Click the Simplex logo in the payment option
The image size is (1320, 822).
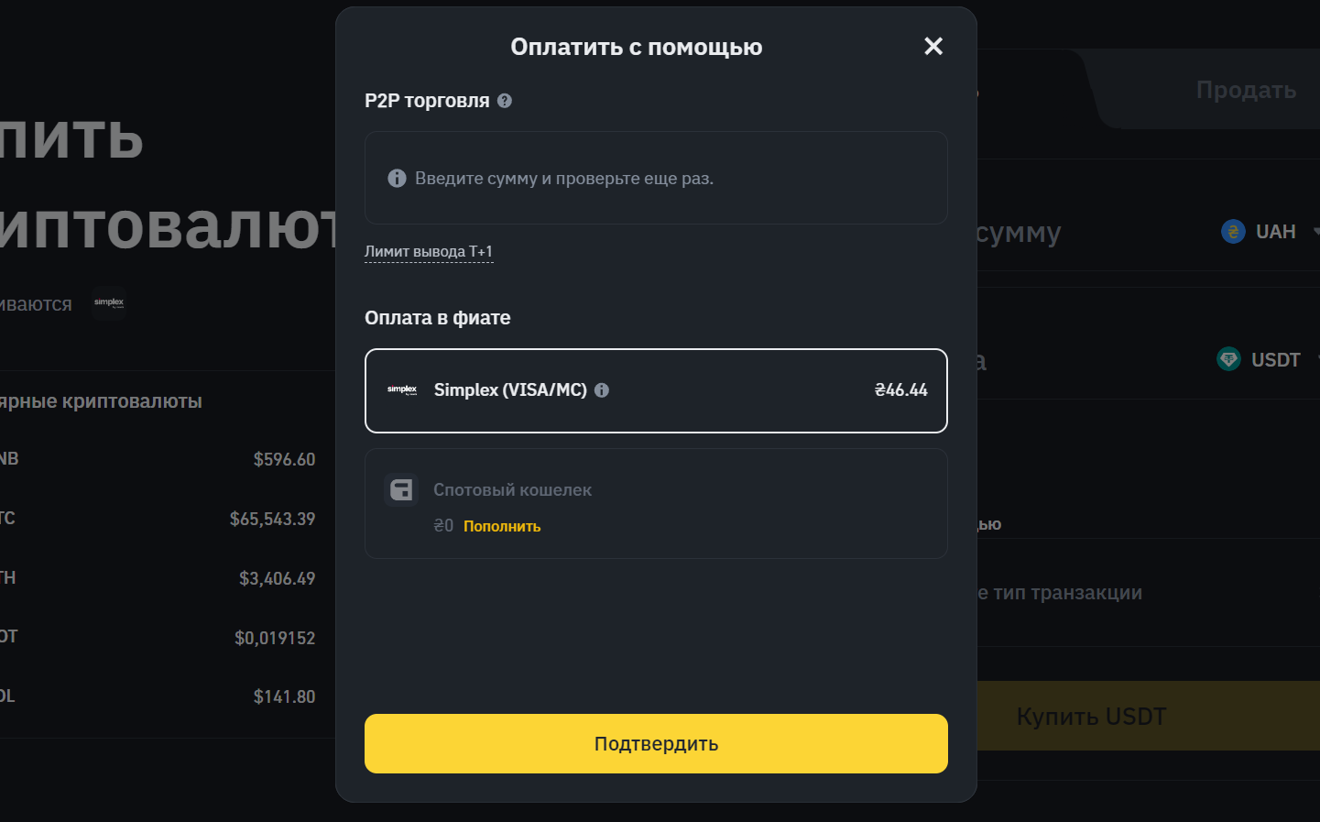point(402,390)
